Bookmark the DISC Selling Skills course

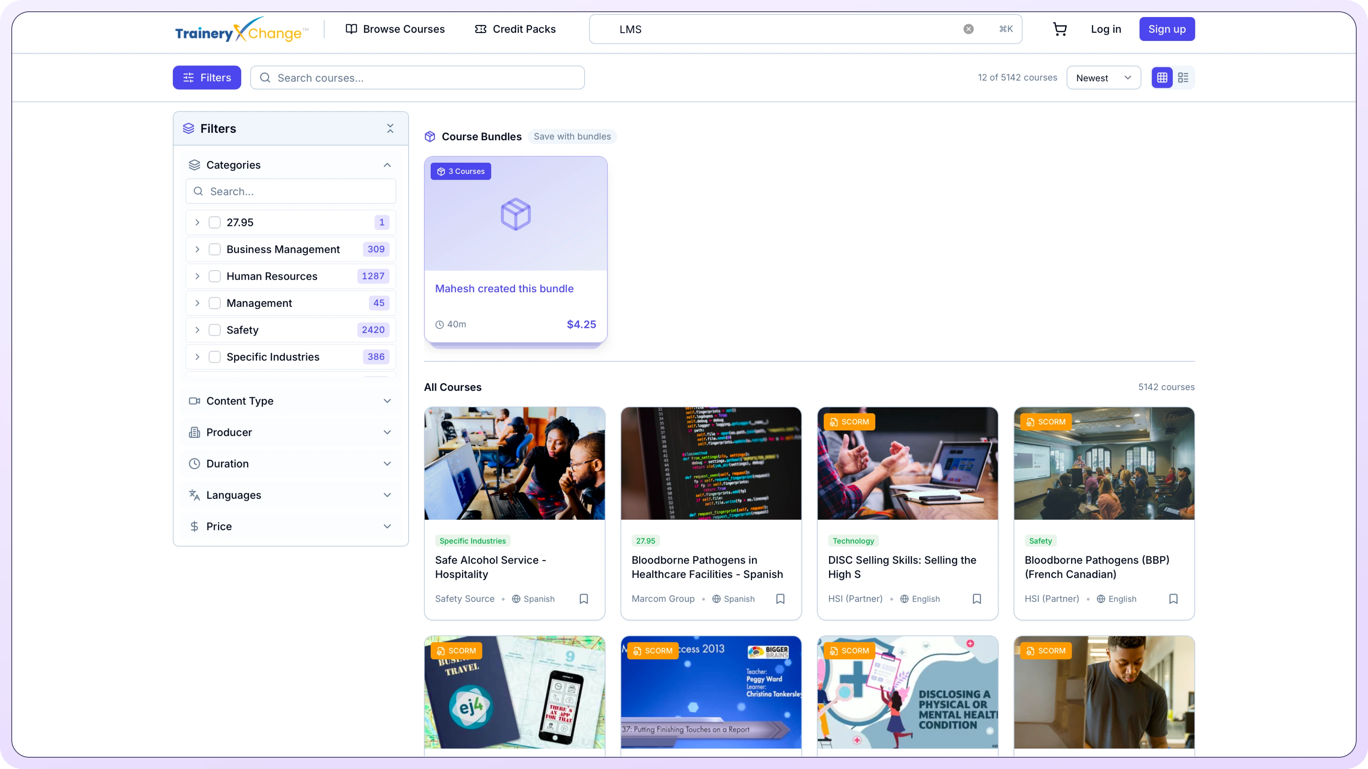pos(976,598)
